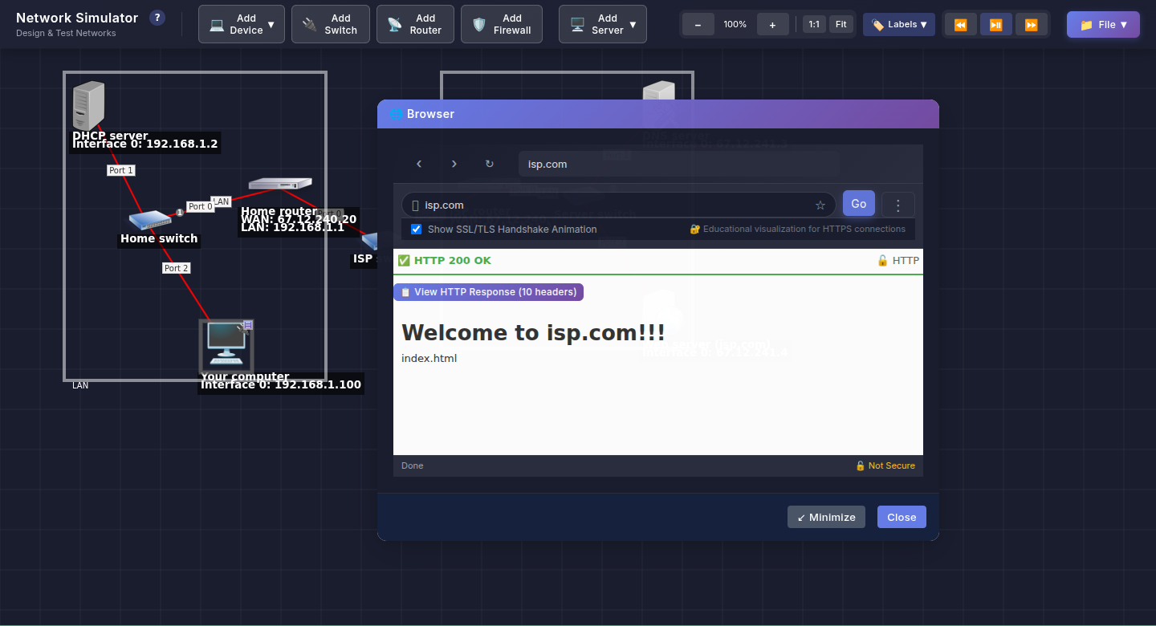Click the LAN group box label
This screenshot has height=626, width=1156.
tap(80, 385)
